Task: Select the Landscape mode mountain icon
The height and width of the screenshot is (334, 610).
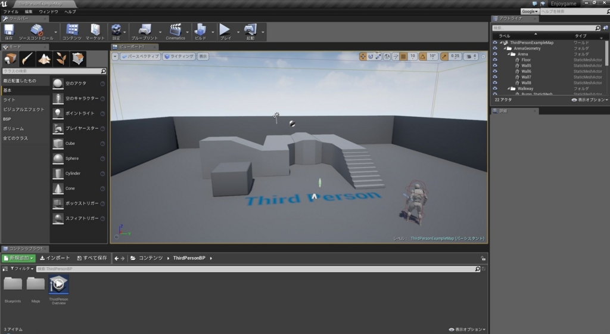Action: (x=44, y=59)
